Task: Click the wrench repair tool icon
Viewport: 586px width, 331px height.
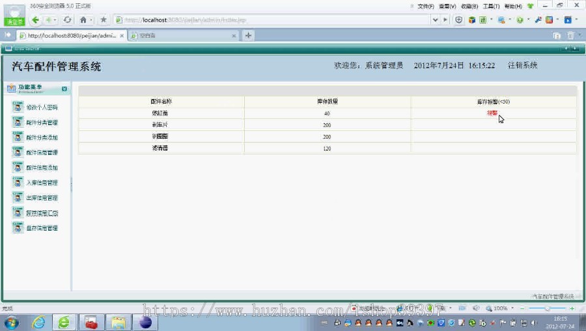Action: point(538,20)
